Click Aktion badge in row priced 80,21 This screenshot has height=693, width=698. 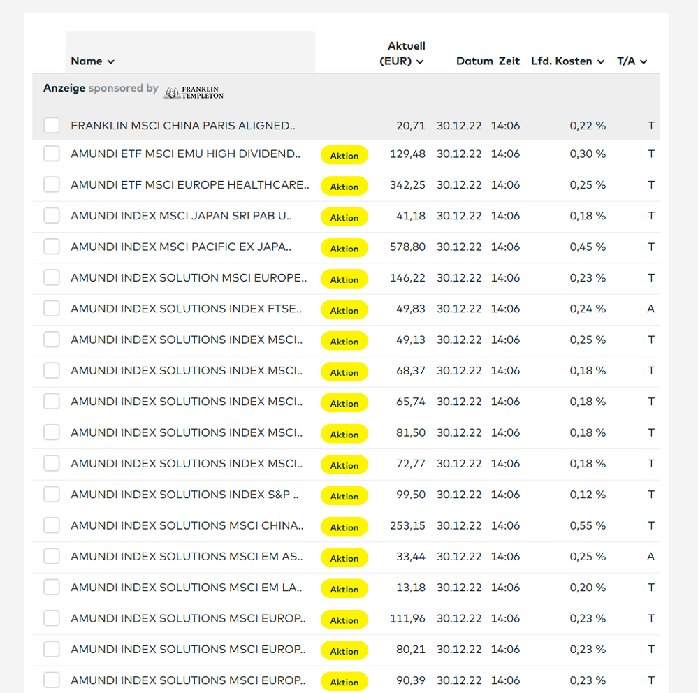[344, 650]
